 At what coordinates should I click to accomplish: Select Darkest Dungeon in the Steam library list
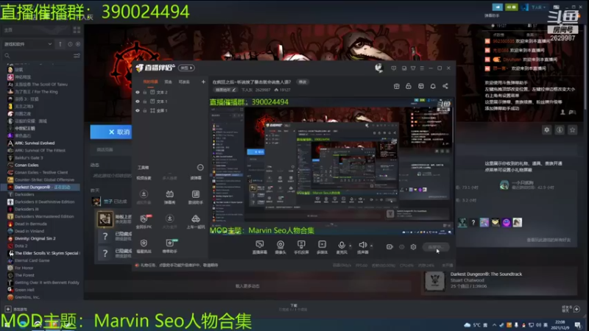(x=40, y=187)
